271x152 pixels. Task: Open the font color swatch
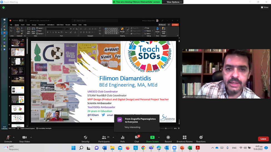click(x=75, y=32)
